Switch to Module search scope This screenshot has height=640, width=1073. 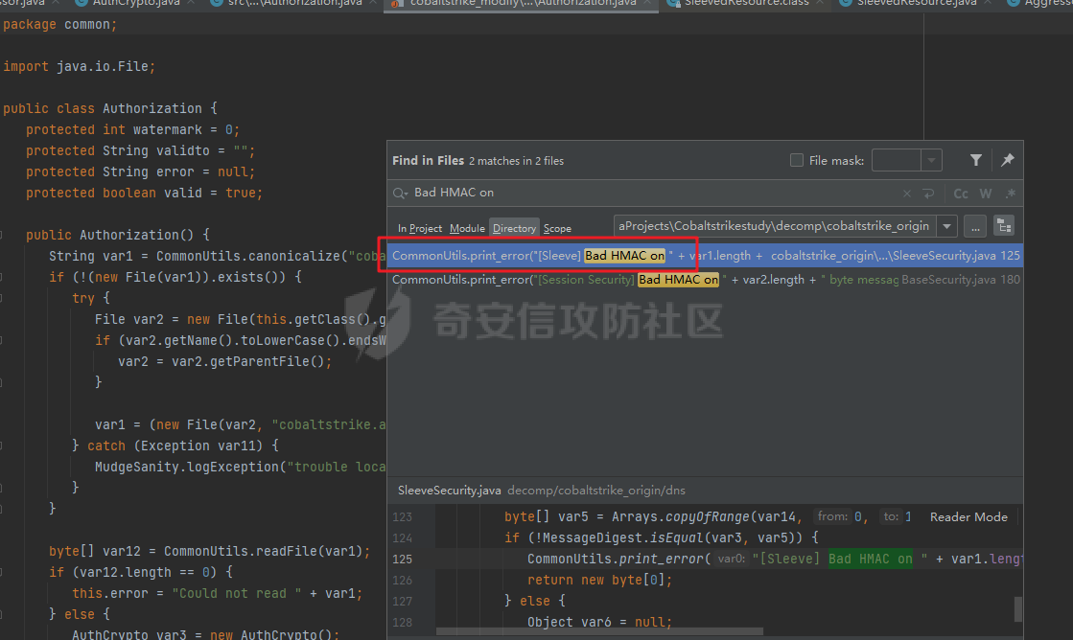tap(467, 228)
